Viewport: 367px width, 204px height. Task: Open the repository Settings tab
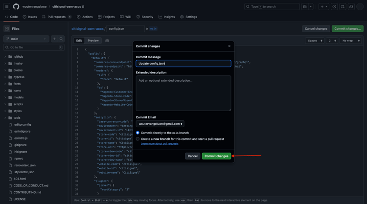click(189, 17)
